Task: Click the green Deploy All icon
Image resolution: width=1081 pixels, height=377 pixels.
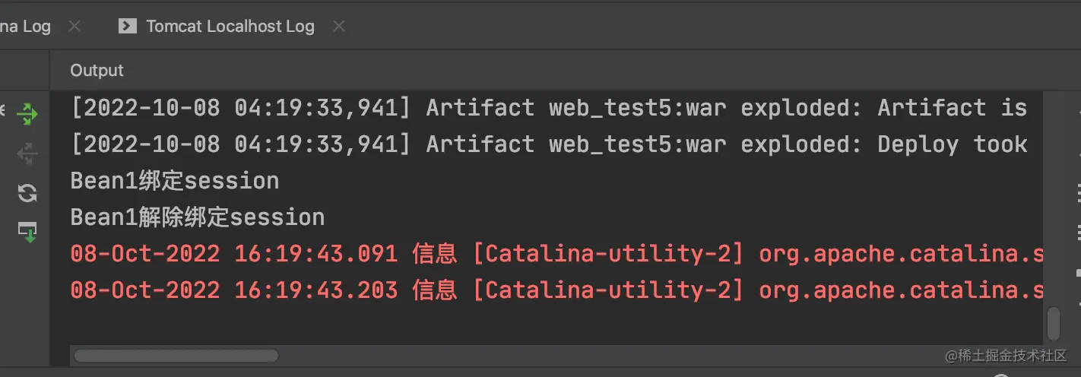Action: [x=27, y=115]
